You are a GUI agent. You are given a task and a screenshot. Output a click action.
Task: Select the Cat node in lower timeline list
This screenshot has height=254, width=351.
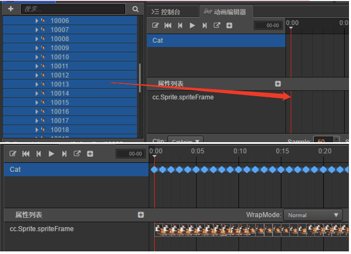pyautogui.click(x=15, y=170)
